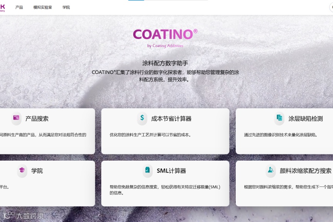Screen dimensions: 333x222
Task: Click text 通过先进的图像识别技术来量化涂层缺陷。
Action: [x=281, y=135]
